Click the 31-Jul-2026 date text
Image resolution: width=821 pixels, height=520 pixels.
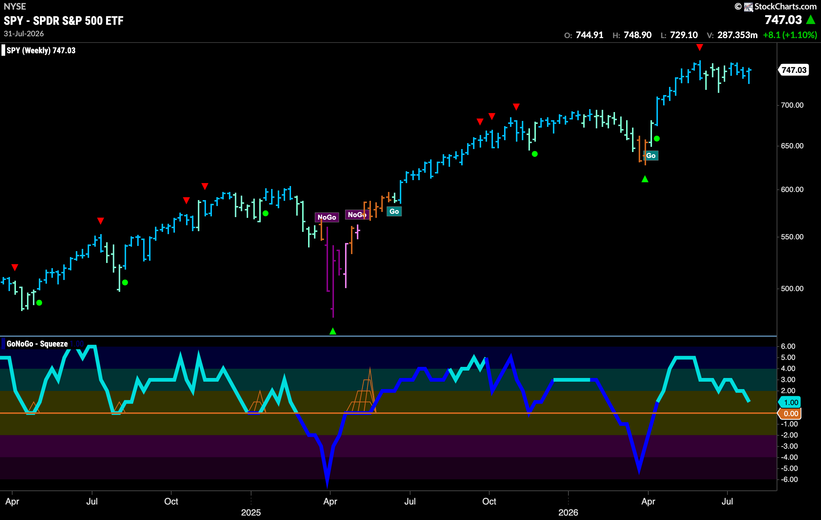point(24,34)
